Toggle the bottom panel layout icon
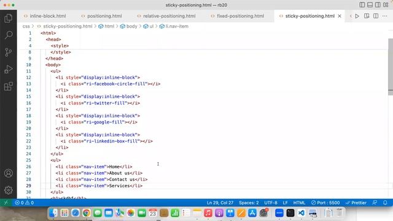The height and width of the screenshot is (221, 393). click(370, 5)
